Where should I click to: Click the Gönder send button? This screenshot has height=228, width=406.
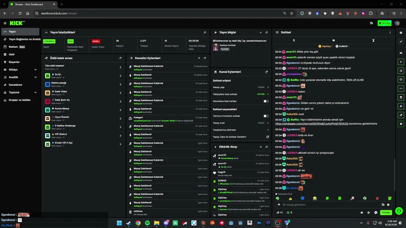(386, 212)
